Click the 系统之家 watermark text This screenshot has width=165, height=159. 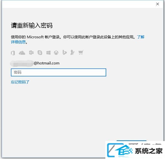[149, 151]
